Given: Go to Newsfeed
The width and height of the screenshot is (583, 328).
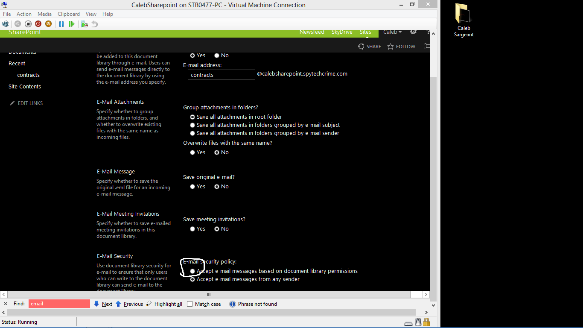Looking at the screenshot, I should click(312, 32).
